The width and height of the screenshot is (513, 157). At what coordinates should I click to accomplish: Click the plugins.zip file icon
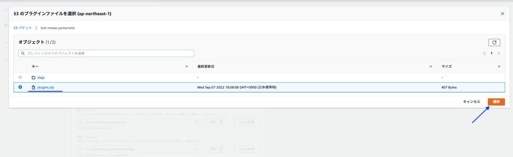[x=33, y=87]
